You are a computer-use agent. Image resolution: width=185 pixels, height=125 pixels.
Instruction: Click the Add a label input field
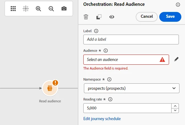tap(131, 40)
